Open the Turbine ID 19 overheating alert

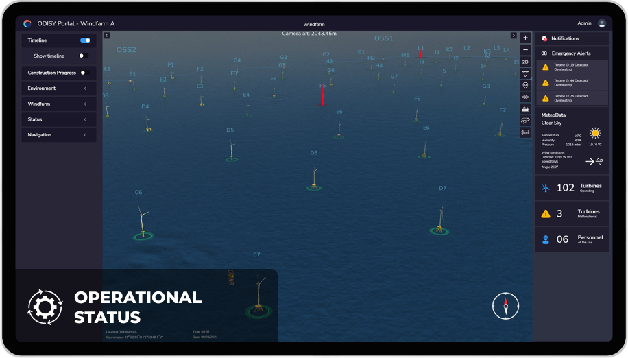[572, 67]
